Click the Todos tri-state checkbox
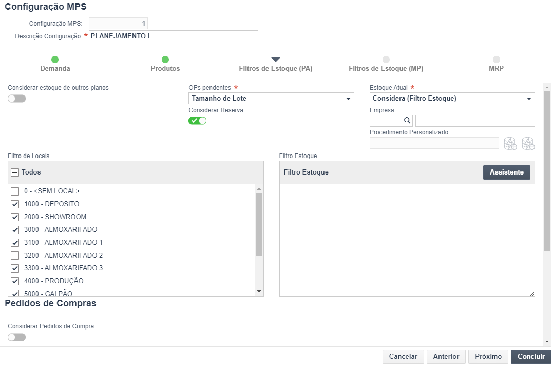Screen dimensions: 553x368 [x=15, y=172]
